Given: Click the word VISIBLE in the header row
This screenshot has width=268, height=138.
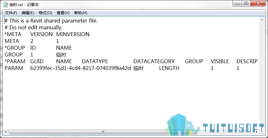Looking at the screenshot, I should pos(220,61).
